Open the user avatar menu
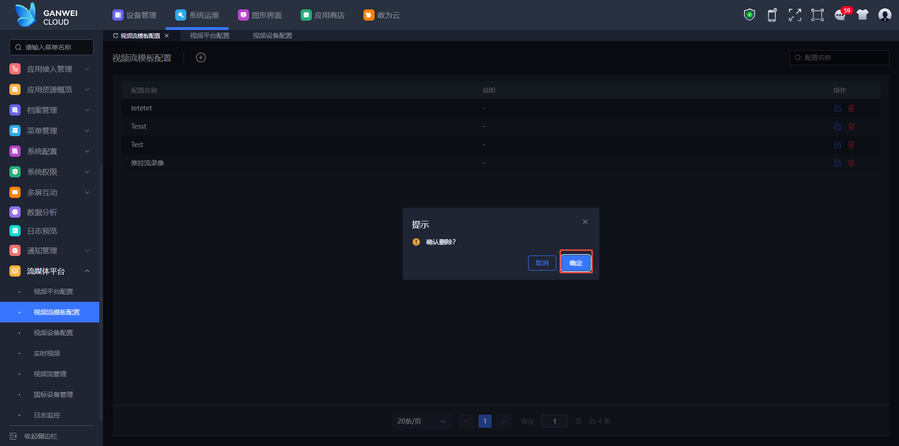This screenshot has height=446, width=899. [x=885, y=15]
